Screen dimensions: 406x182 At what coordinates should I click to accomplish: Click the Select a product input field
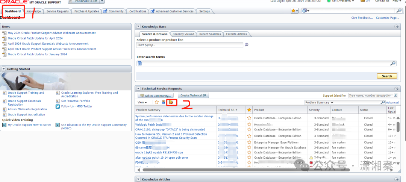[190, 45]
